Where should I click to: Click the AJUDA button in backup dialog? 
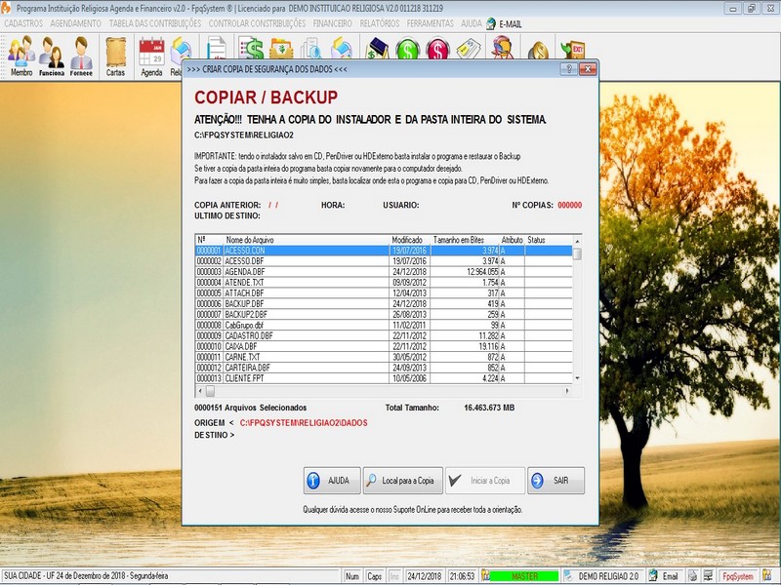coord(332,481)
